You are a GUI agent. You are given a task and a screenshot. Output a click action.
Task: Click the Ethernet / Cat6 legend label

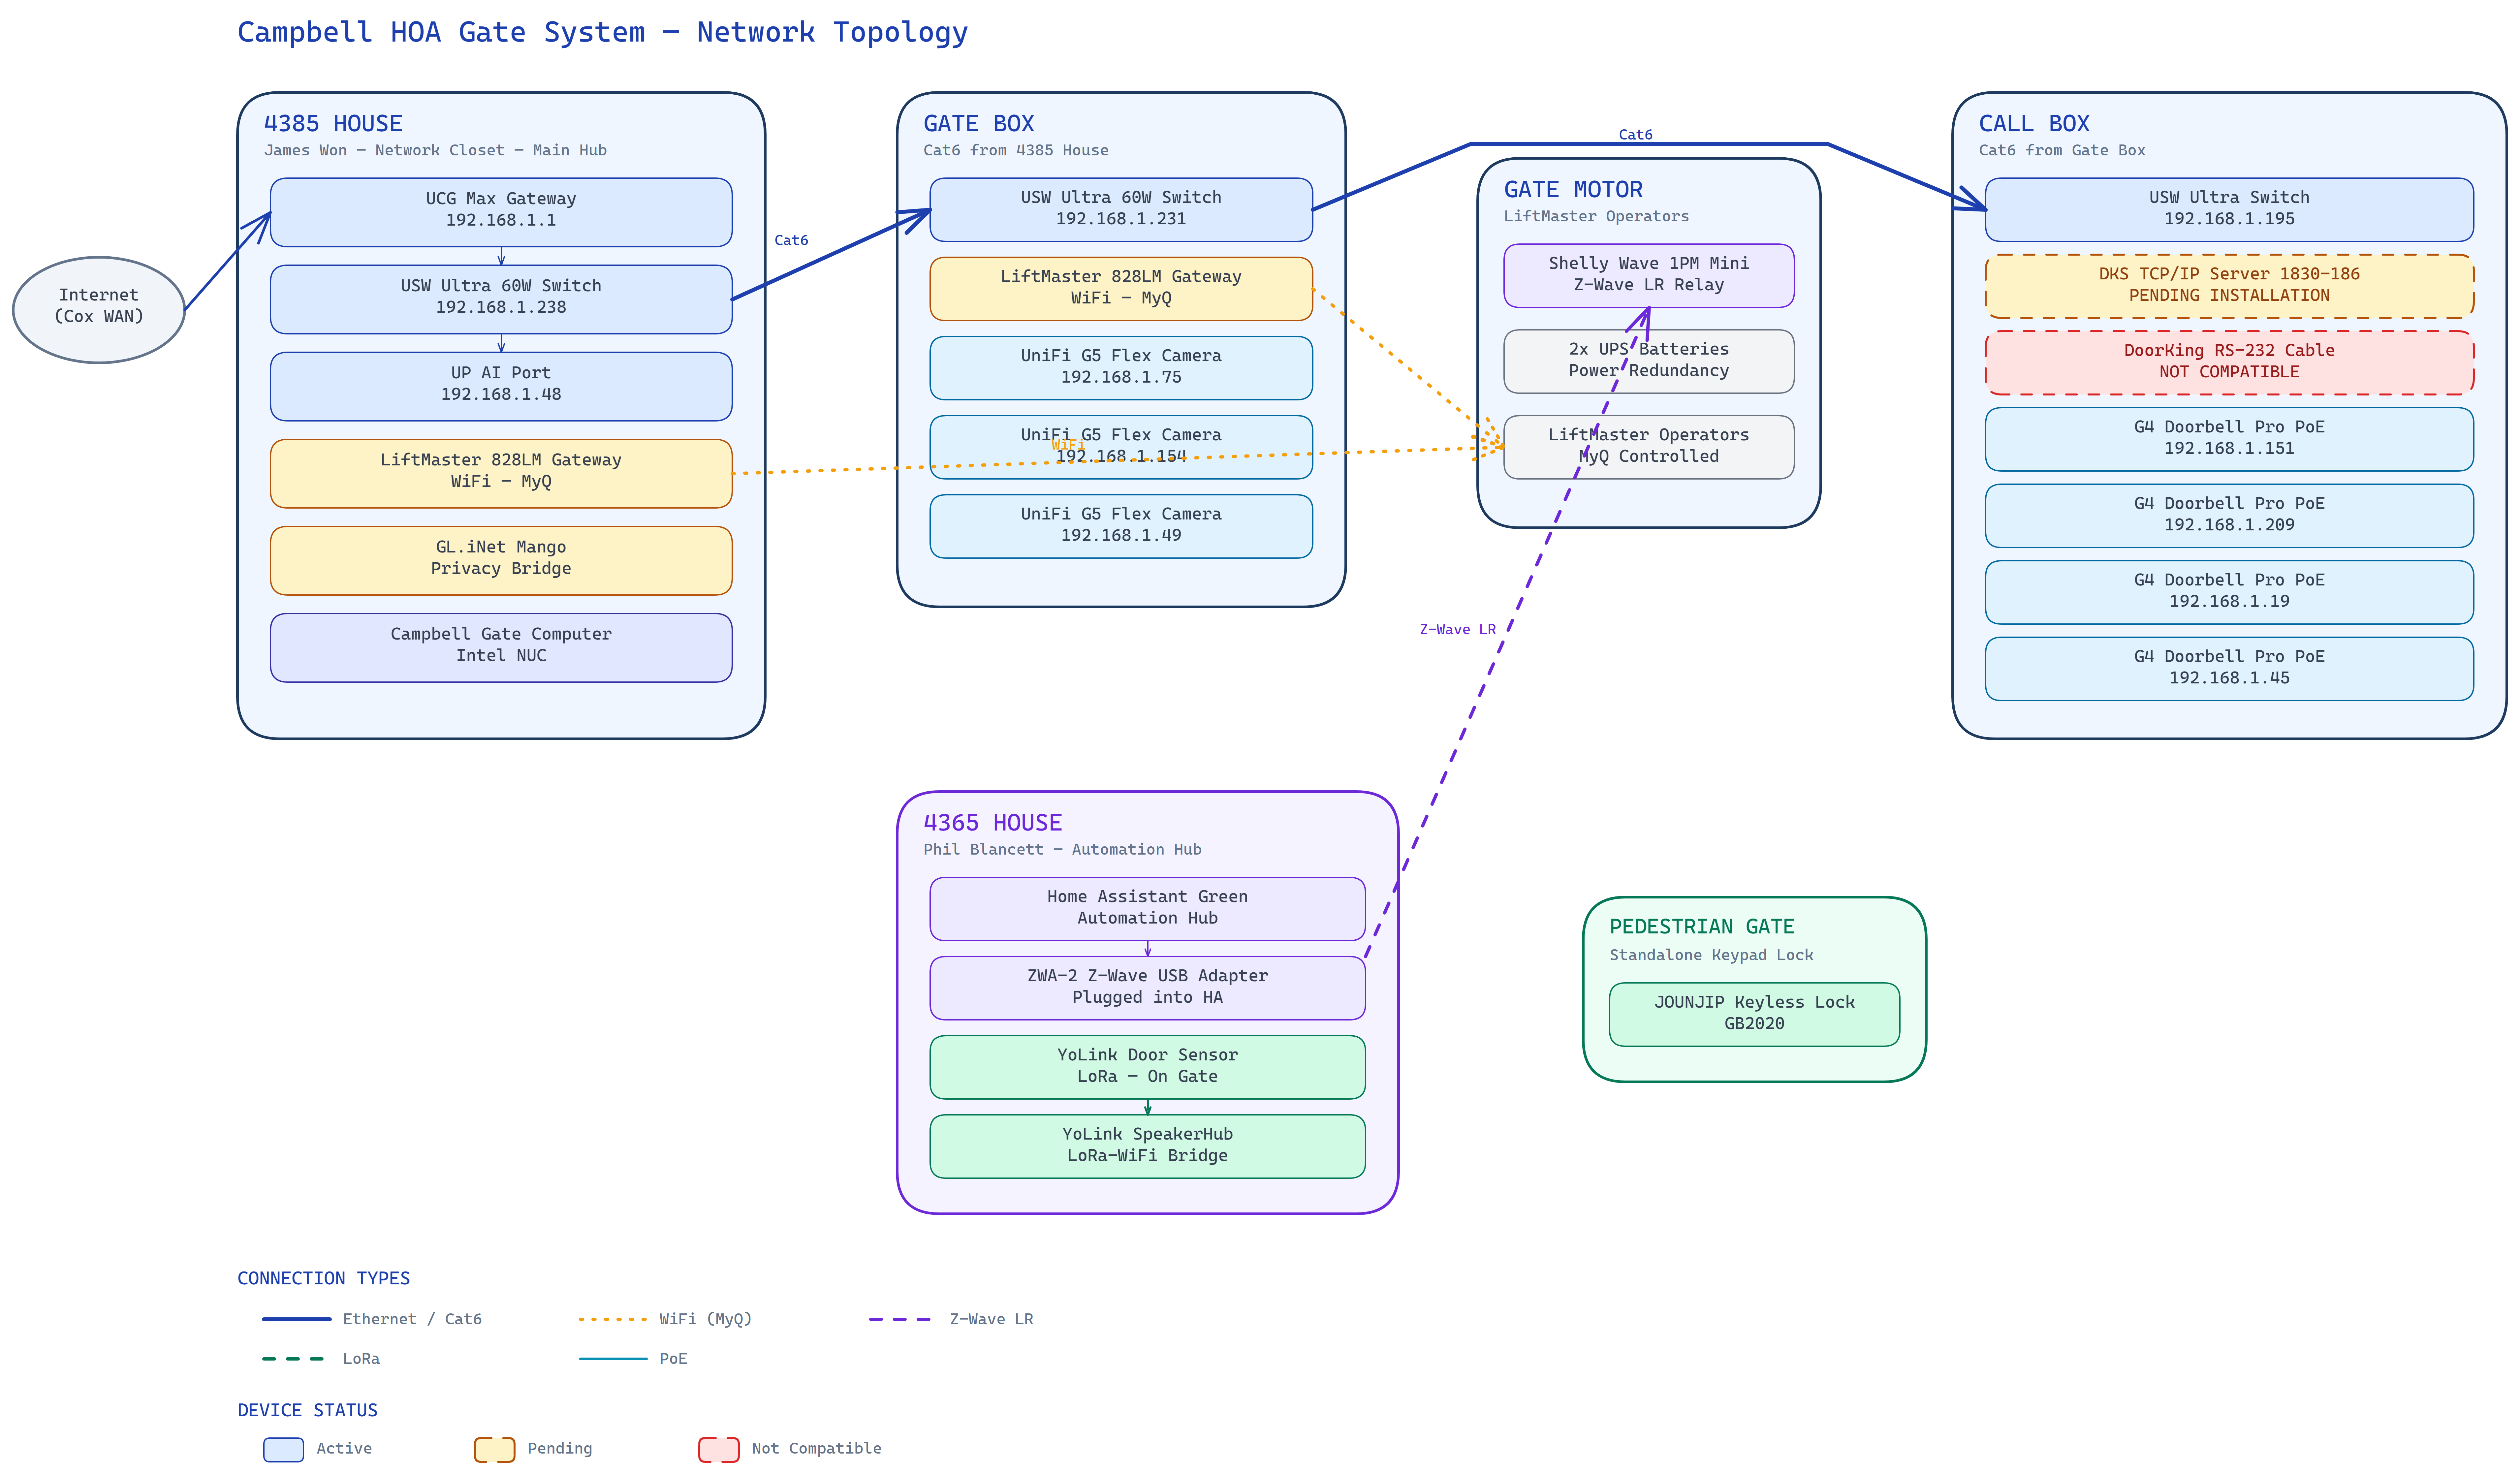pos(412,1320)
